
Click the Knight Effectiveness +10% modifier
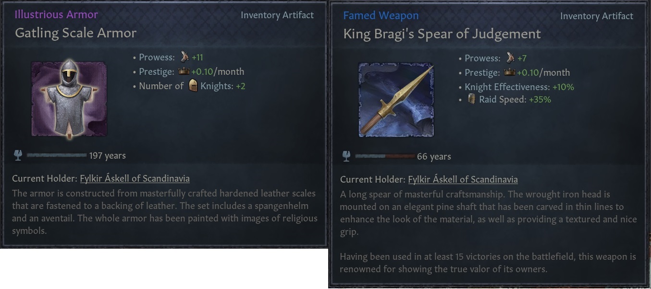[x=519, y=87]
